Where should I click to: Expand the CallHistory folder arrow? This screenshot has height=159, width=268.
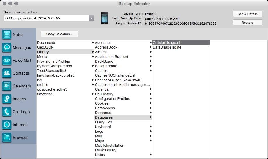point(151,94)
